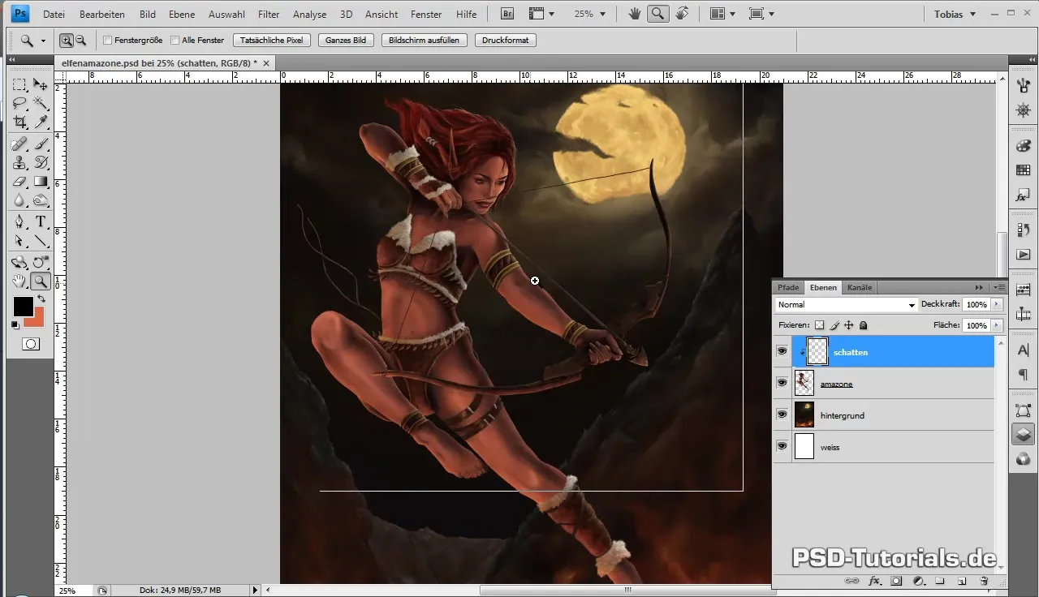Select the Crop tool
The image size is (1039, 597).
19,122
